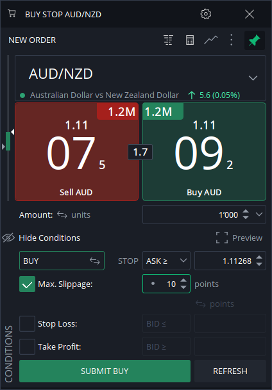Click the Sell AUD price tile

pyautogui.click(x=77, y=152)
